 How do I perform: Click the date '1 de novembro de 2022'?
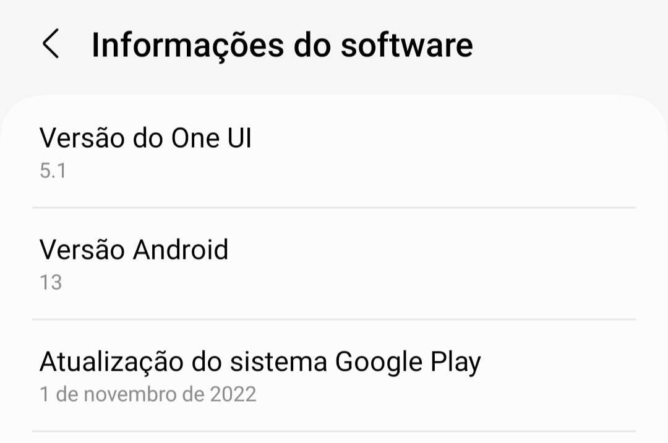coord(148,394)
